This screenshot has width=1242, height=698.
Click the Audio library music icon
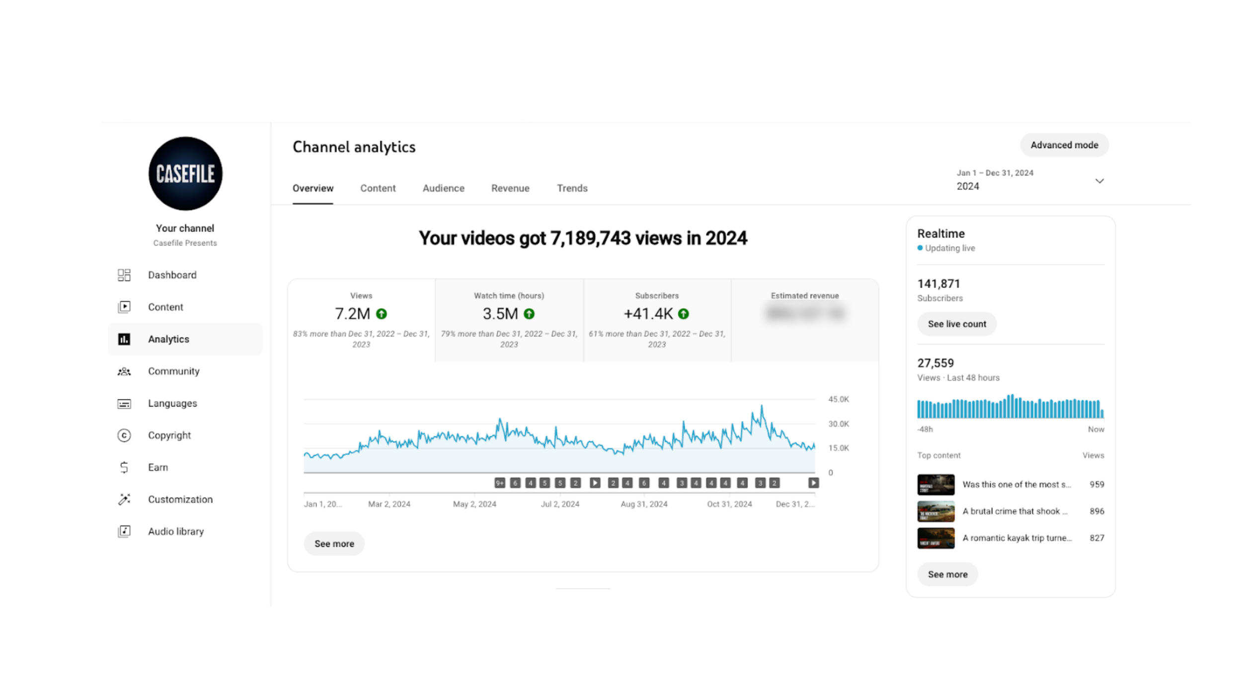click(124, 531)
